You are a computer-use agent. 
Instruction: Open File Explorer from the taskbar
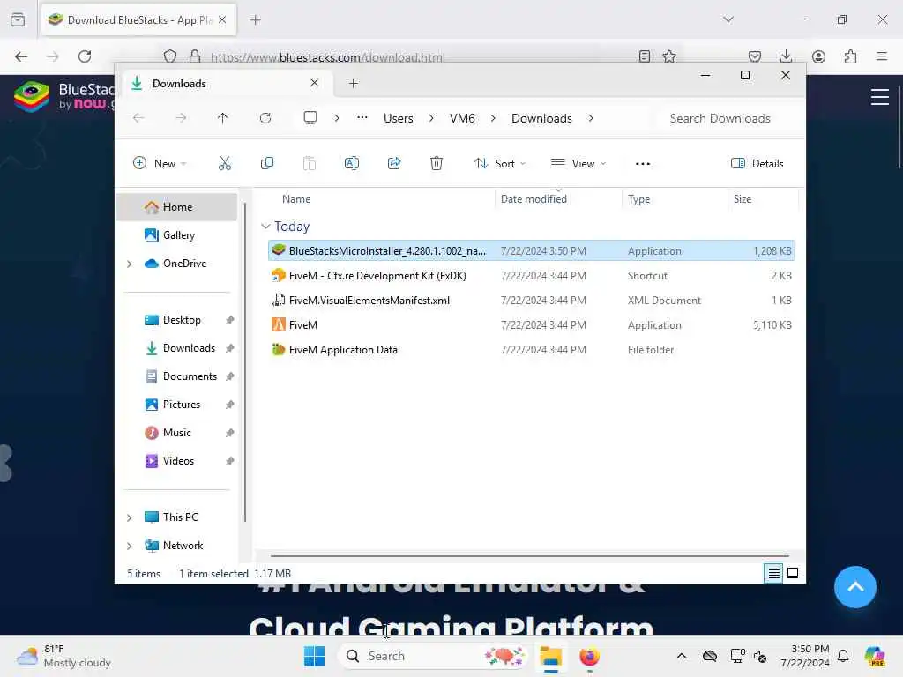click(x=550, y=656)
